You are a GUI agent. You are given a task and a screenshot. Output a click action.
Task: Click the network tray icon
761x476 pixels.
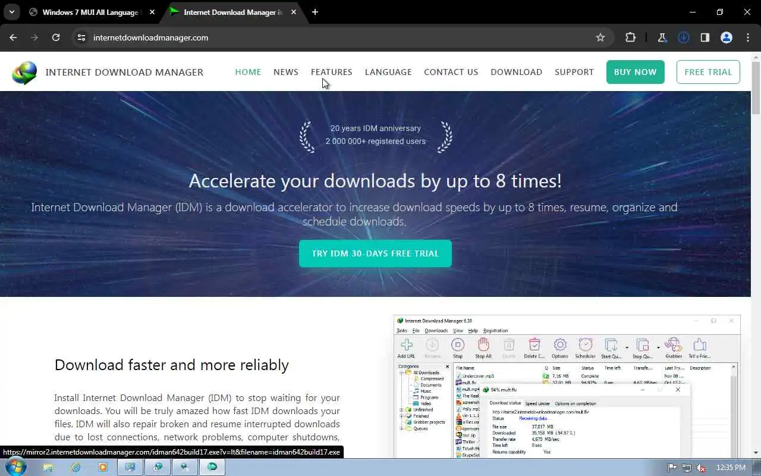pyautogui.click(x=687, y=468)
